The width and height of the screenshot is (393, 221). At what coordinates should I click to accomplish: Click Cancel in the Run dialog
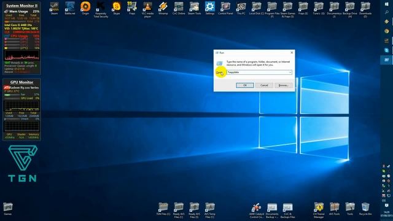pyautogui.click(x=264, y=85)
